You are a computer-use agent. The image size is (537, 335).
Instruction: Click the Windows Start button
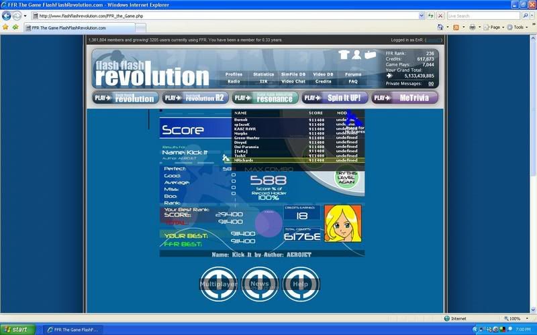(16, 329)
